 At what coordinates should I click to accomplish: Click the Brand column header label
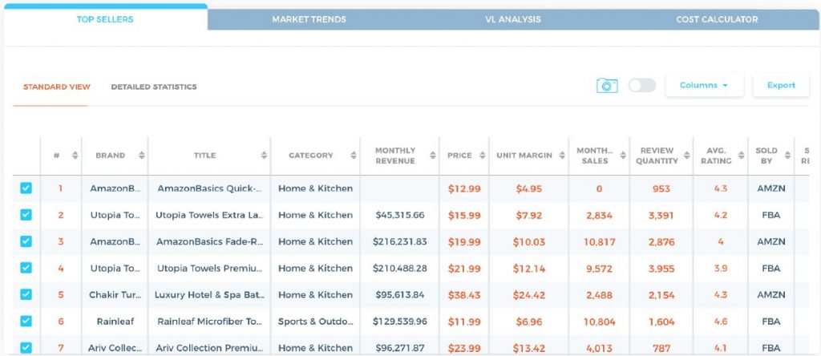[110, 156]
